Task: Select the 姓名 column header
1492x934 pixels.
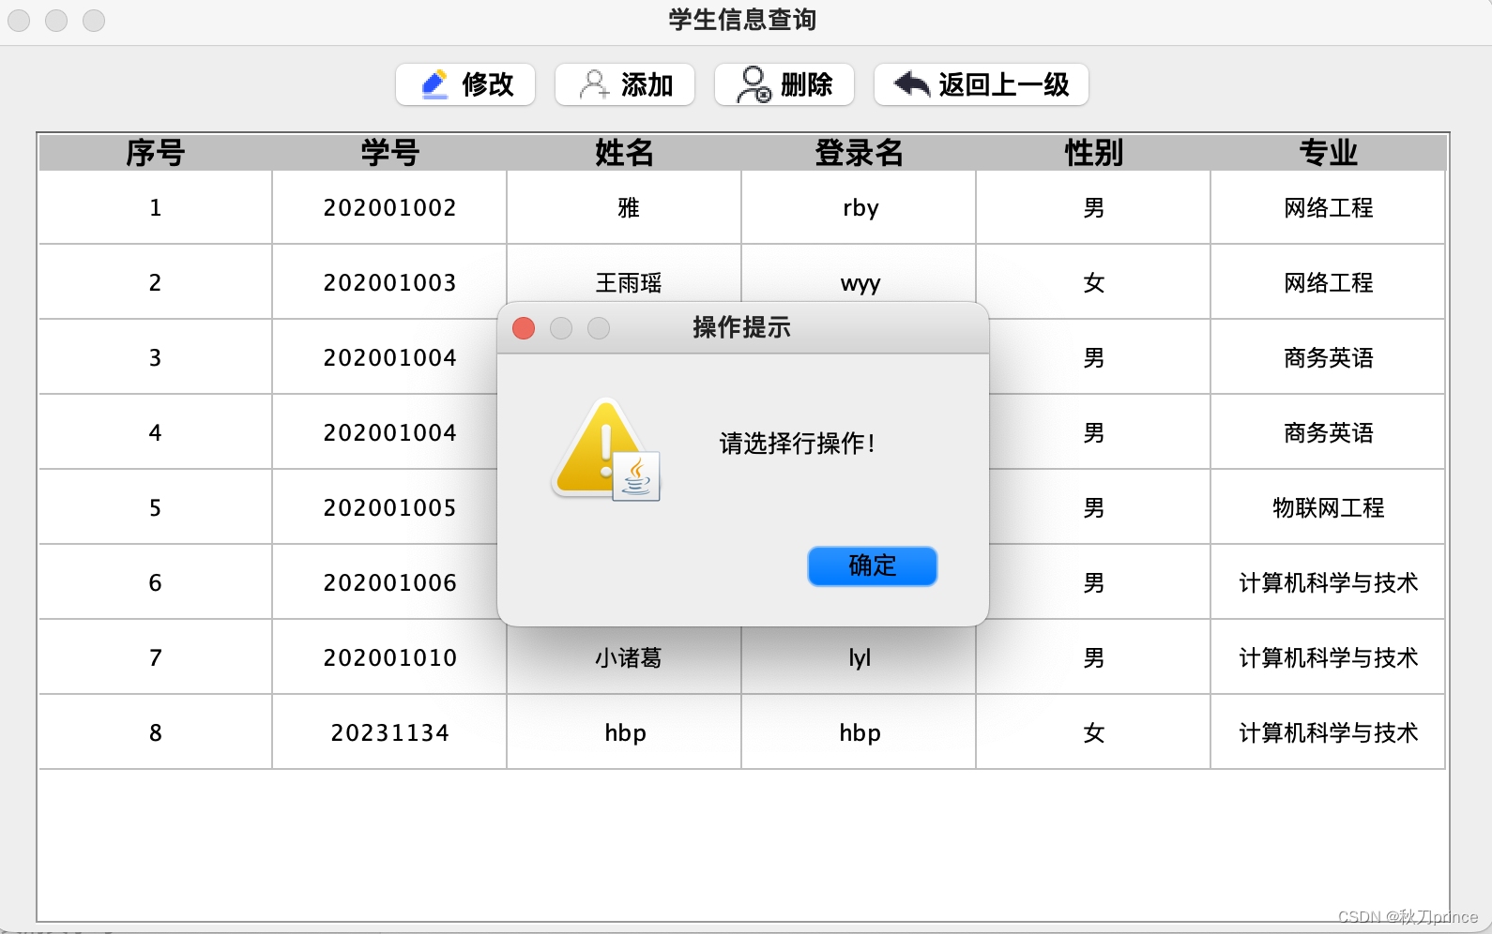Action: (x=624, y=152)
